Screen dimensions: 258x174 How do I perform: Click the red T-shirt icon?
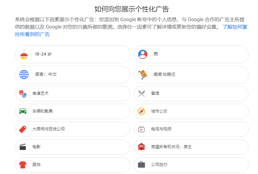[23, 165]
